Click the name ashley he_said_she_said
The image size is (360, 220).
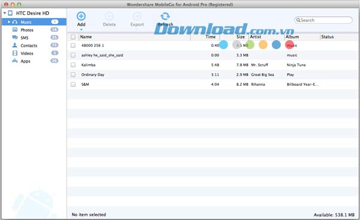(102, 55)
